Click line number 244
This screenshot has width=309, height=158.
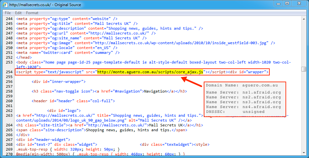[9, 19]
